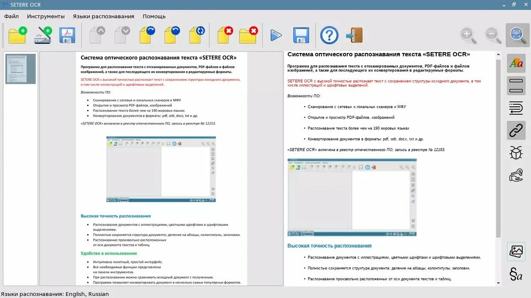Click the text wrap lines sidebar icon

[x=516, y=108]
